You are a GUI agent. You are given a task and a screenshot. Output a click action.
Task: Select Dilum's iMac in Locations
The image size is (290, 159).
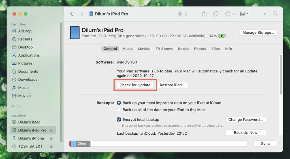click(26, 122)
